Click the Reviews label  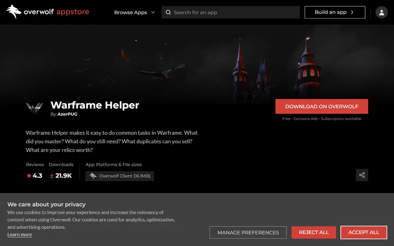35,165
